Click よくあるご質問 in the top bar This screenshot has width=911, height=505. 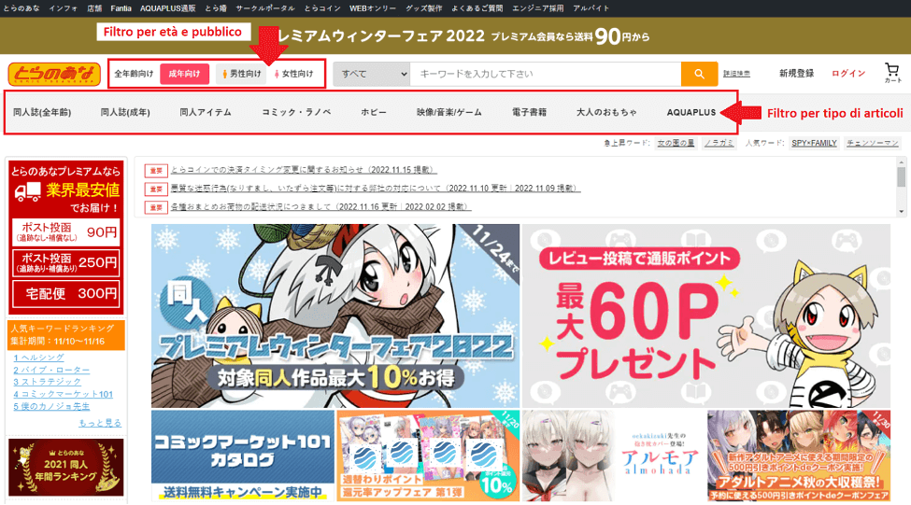(477, 8)
